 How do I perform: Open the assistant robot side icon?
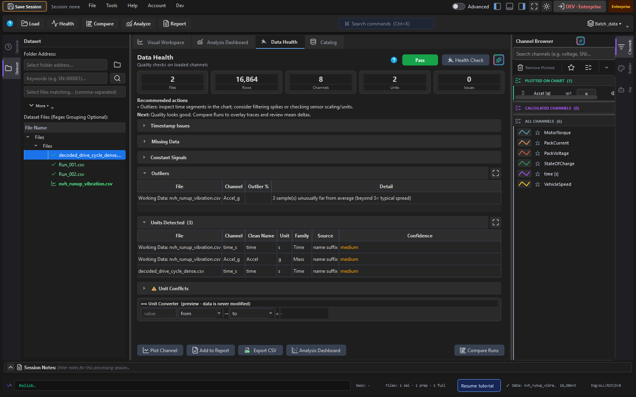click(621, 90)
